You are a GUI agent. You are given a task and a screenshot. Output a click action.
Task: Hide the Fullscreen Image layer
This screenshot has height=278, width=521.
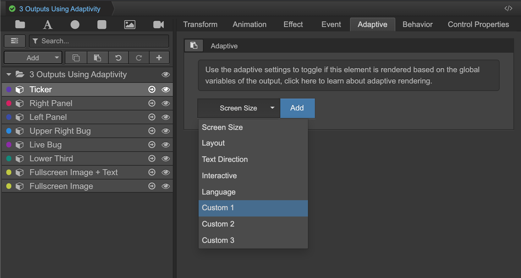(x=166, y=186)
